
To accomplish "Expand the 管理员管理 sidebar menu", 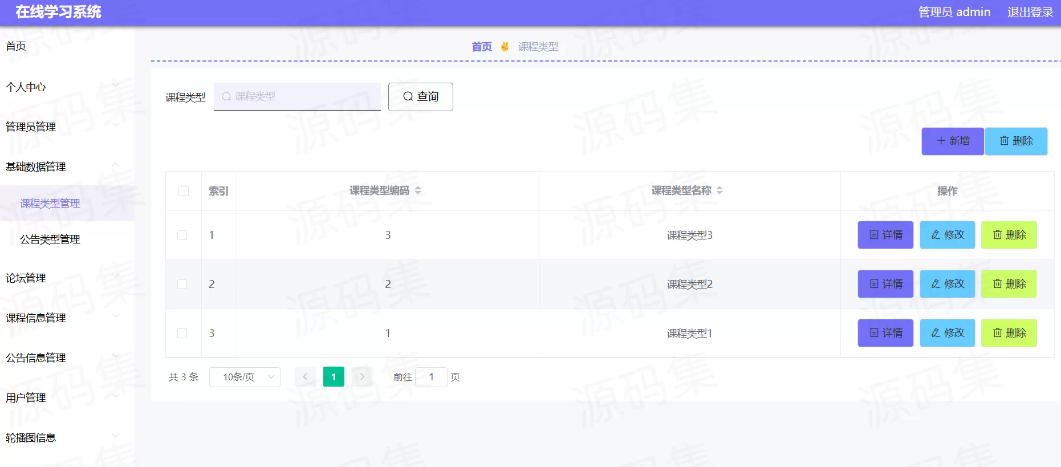I will 67,127.
